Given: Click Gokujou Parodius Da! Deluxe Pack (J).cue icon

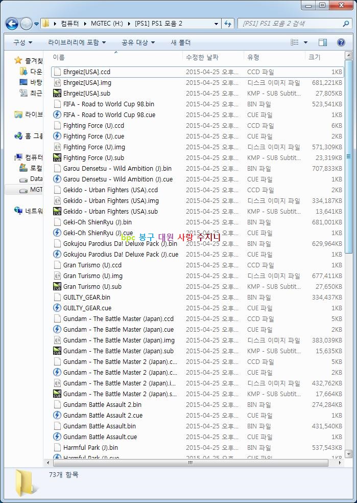Looking at the screenshot, I should (x=57, y=255).
